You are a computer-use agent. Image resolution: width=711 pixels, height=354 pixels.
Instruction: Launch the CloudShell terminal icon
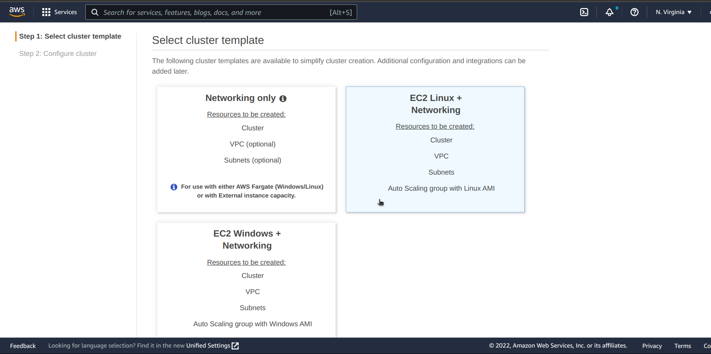pyautogui.click(x=584, y=12)
